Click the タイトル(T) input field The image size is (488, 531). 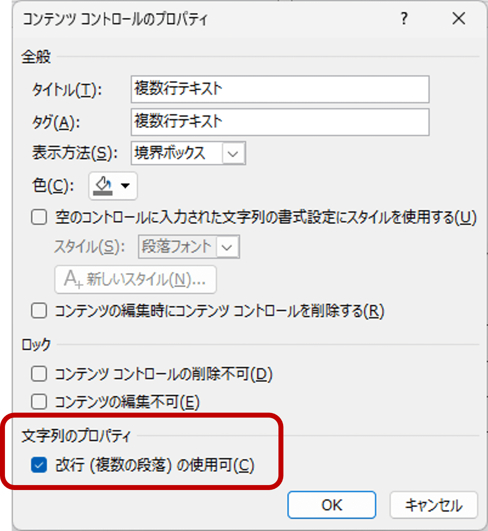(x=279, y=89)
